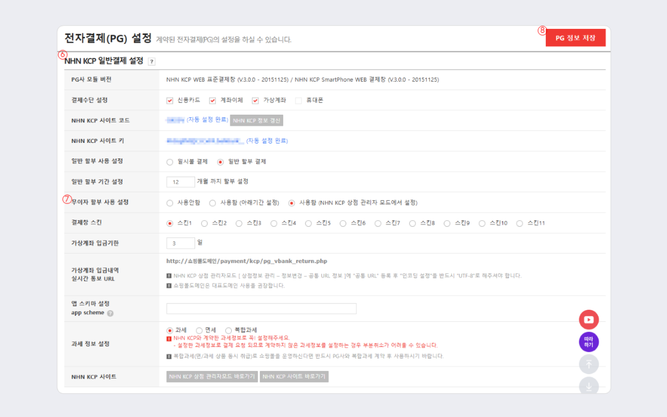667x417 pixels.
Task: Select the 과세 tax radio option
Action: point(170,330)
